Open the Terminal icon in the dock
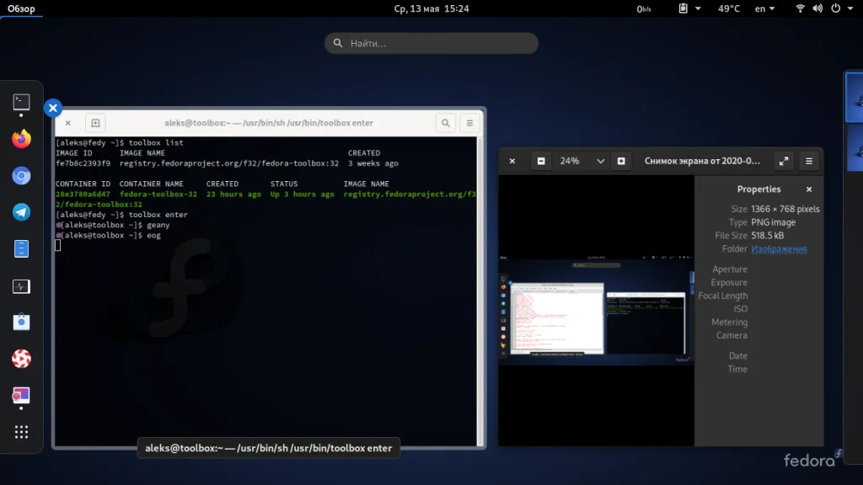This screenshot has width=863, height=485. (21, 103)
